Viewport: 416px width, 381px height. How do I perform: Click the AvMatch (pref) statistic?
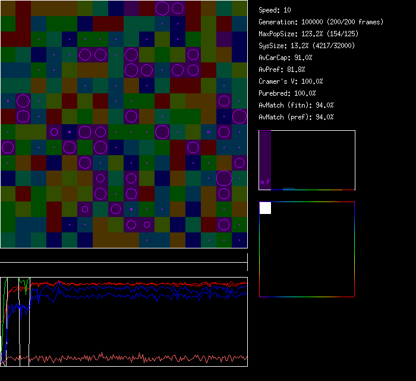(x=296, y=117)
